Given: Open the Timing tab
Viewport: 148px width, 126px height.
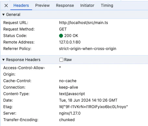Looking at the screenshot, I should (107, 6).
